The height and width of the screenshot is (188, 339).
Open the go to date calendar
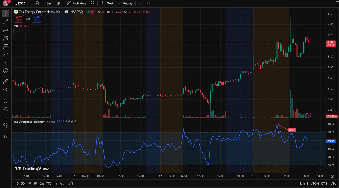(x=71, y=183)
